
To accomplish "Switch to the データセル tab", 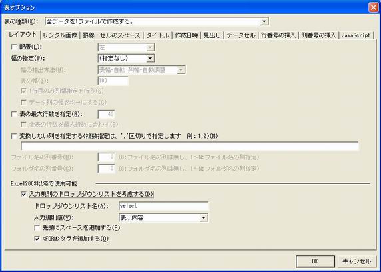I will pyautogui.click(x=241, y=35).
